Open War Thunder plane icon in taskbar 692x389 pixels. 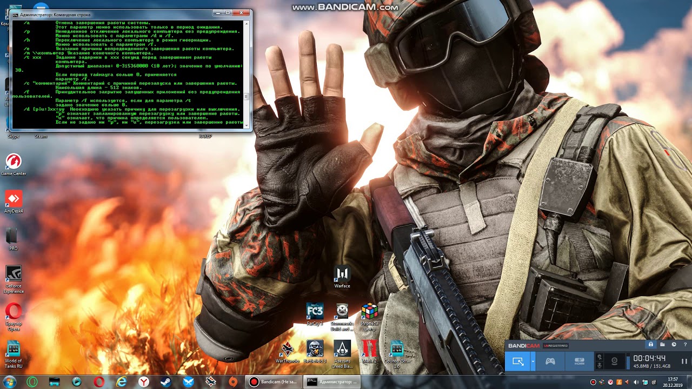pos(210,382)
